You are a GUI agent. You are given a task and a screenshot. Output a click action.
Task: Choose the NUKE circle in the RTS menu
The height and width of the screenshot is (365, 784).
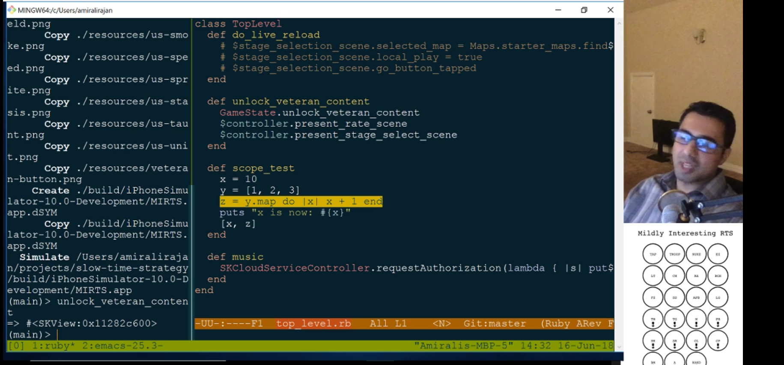pyautogui.click(x=696, y=254)
